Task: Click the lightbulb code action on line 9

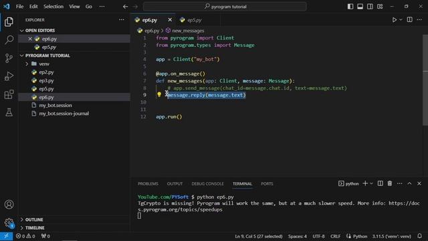Action: 159,95
